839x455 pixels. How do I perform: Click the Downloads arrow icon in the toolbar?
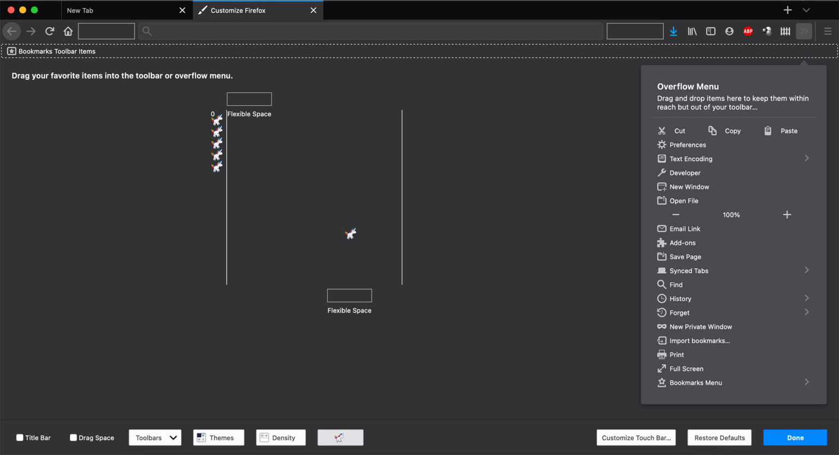coord(673,31)
